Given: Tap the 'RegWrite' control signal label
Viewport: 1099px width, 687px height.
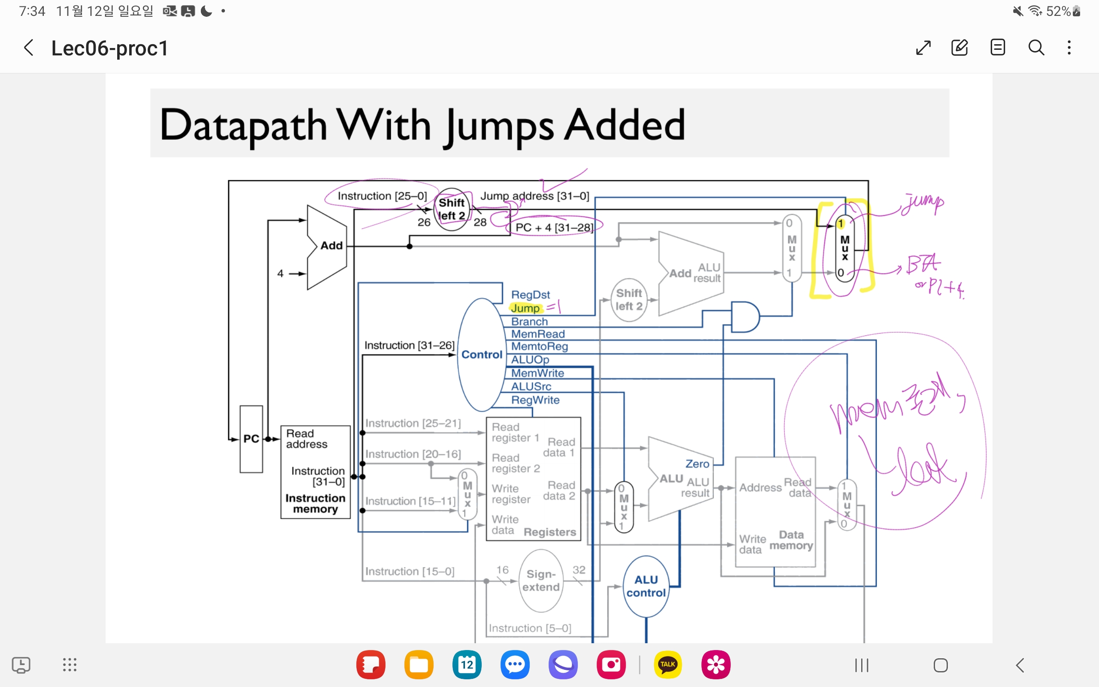Looking at the screenshot, I should pos(535,400).
